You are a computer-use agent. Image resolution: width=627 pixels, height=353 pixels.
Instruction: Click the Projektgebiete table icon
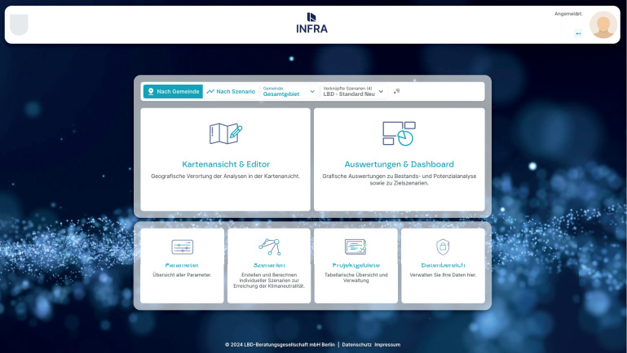pyautogui.click(x=355, y=247)
